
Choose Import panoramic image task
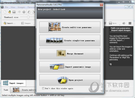click(x=70, y=67)
